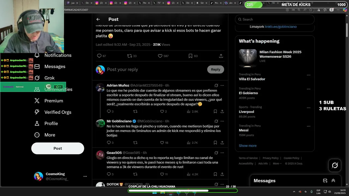
Task: Repost Adrian Muñoz's comment
Action: tap(135, 111)
